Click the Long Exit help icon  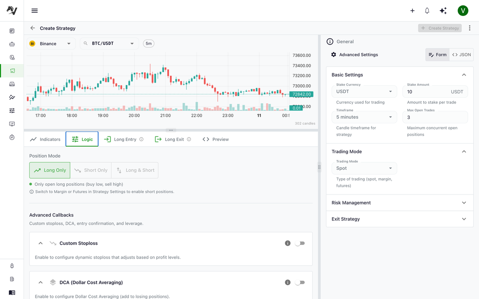pos(189,140)
